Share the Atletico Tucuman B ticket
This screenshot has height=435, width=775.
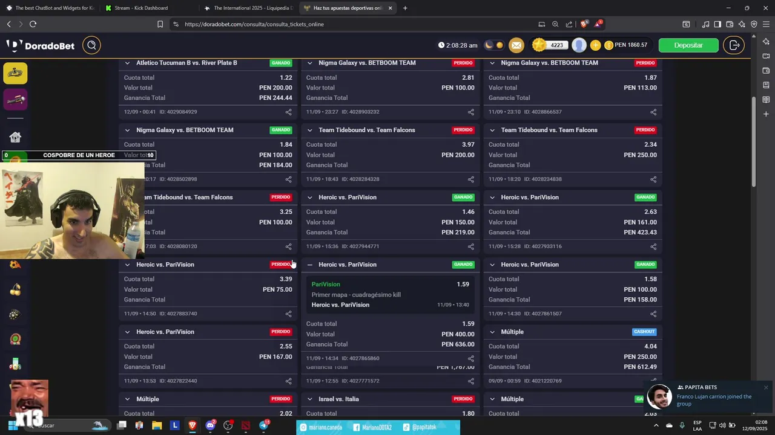click(x=288, y=112)
